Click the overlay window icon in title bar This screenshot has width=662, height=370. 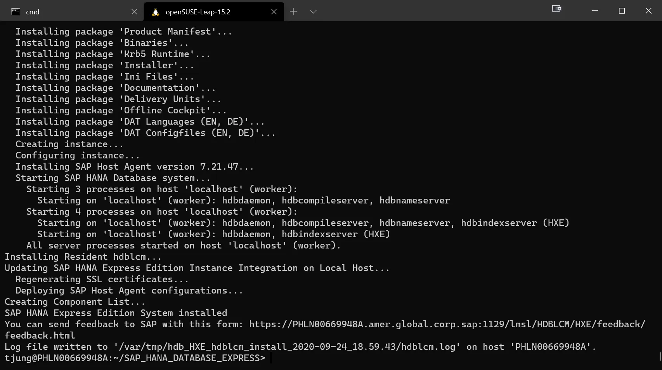(x=556, y=9)
